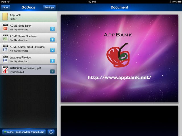Tap the GoDocs title
The image size is (182, 136).
pos(28,7)
